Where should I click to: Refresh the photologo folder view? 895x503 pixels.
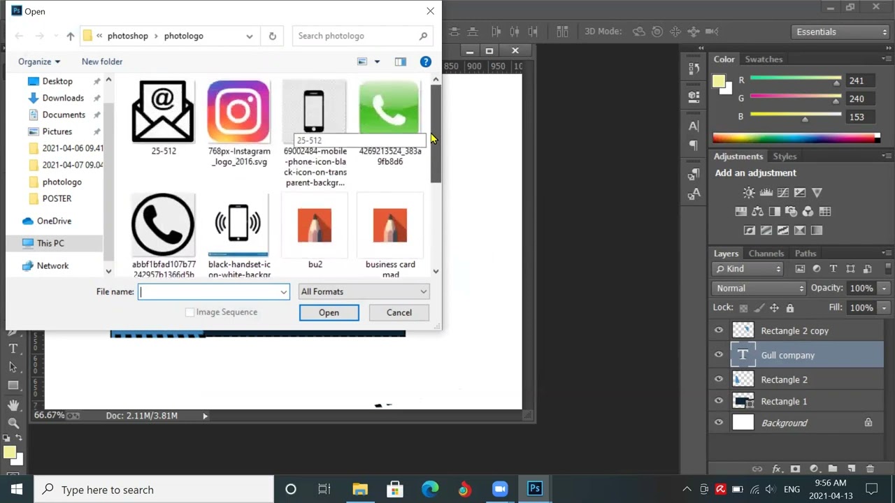[273, 36]
